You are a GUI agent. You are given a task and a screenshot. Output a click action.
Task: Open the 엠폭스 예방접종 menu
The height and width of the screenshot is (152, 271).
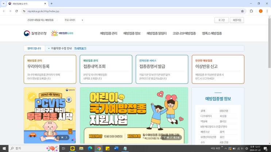pyautogui.click(x=212, y=33)
